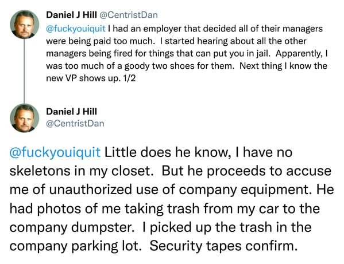344x264 pixels.
Task: Open the profile picture on the first tweet
Action: pos(25,24)
